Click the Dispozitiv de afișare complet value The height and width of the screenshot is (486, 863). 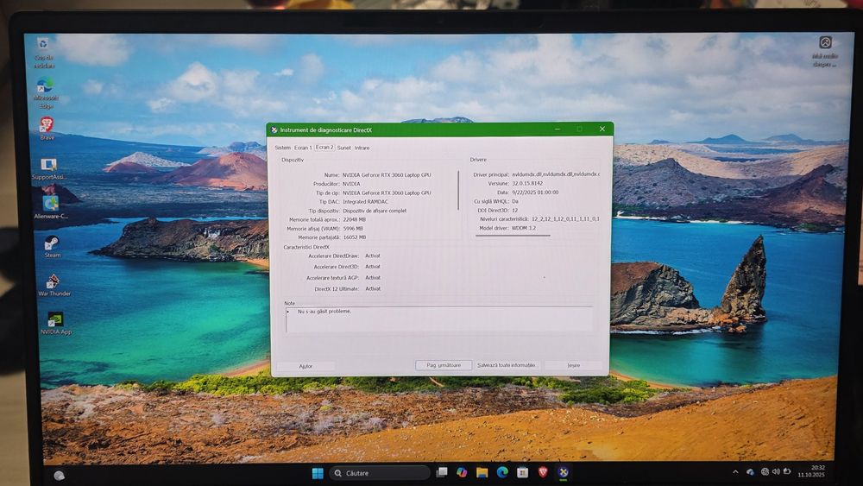point(375,211)
